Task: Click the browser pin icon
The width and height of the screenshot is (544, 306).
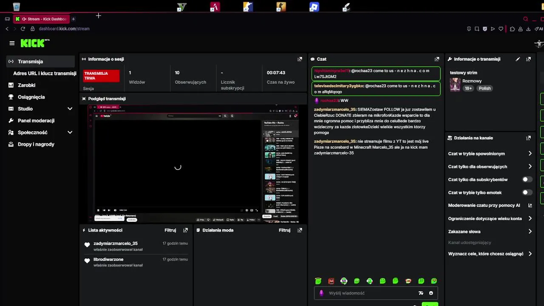Action: click(469, 29)
